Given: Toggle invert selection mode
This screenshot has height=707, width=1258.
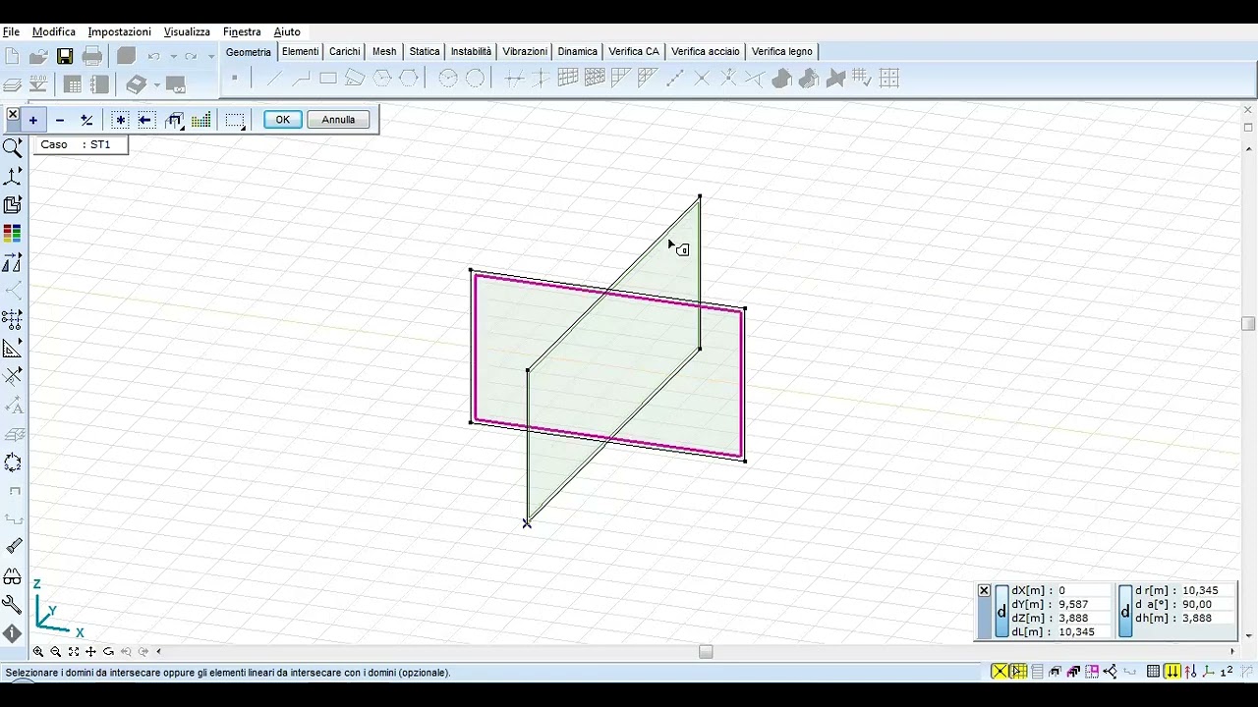Looking at the screenshot, I should click(x=86, y=120).
